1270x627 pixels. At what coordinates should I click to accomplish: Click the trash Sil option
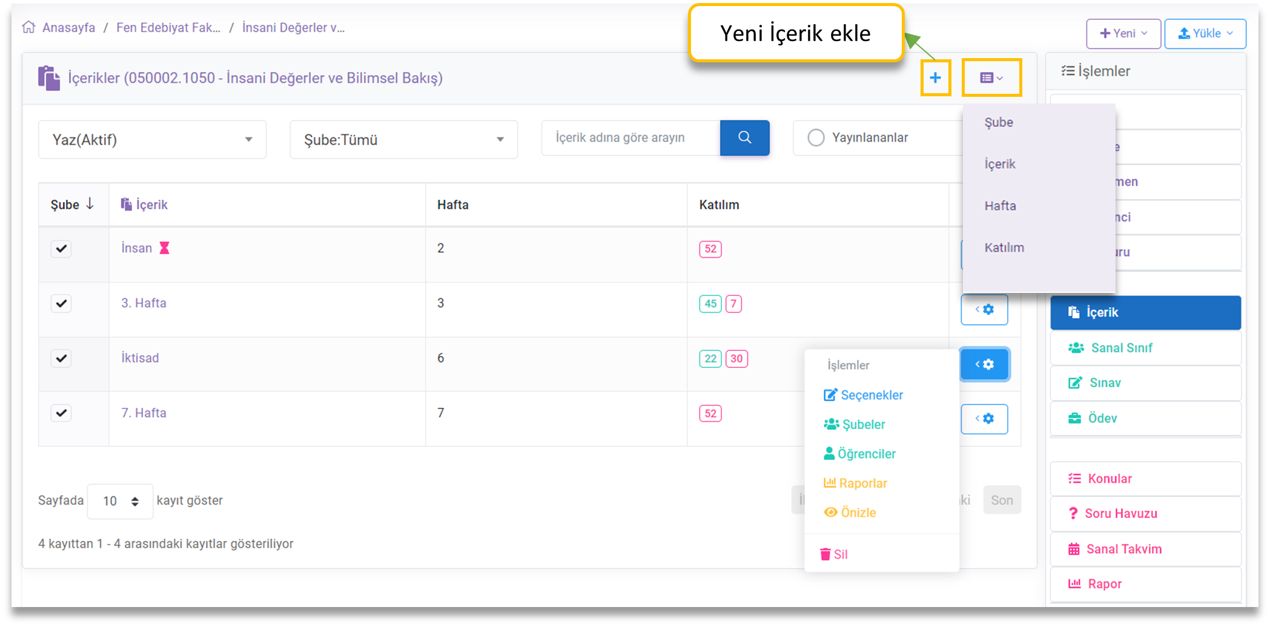(x=834, y=554)
